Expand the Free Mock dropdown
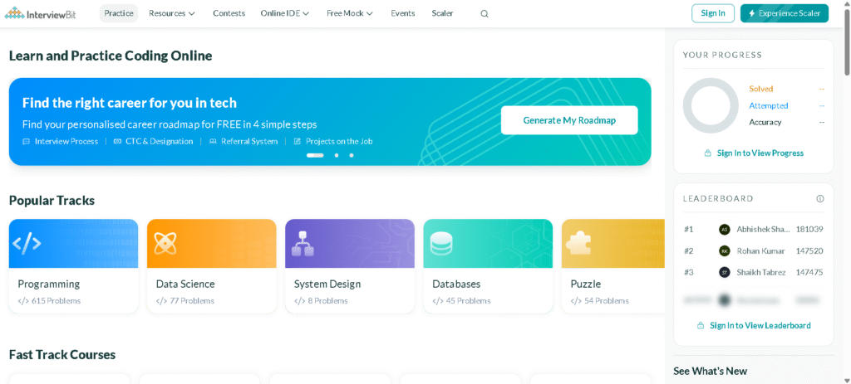851x384 pixels. pyautogui.click(x=349, y=13)
